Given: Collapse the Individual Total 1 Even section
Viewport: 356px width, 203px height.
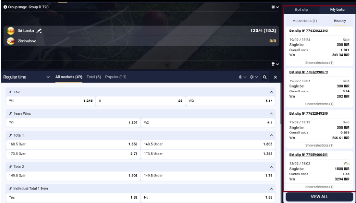Looking at the screenshot, I should [272, 189].
